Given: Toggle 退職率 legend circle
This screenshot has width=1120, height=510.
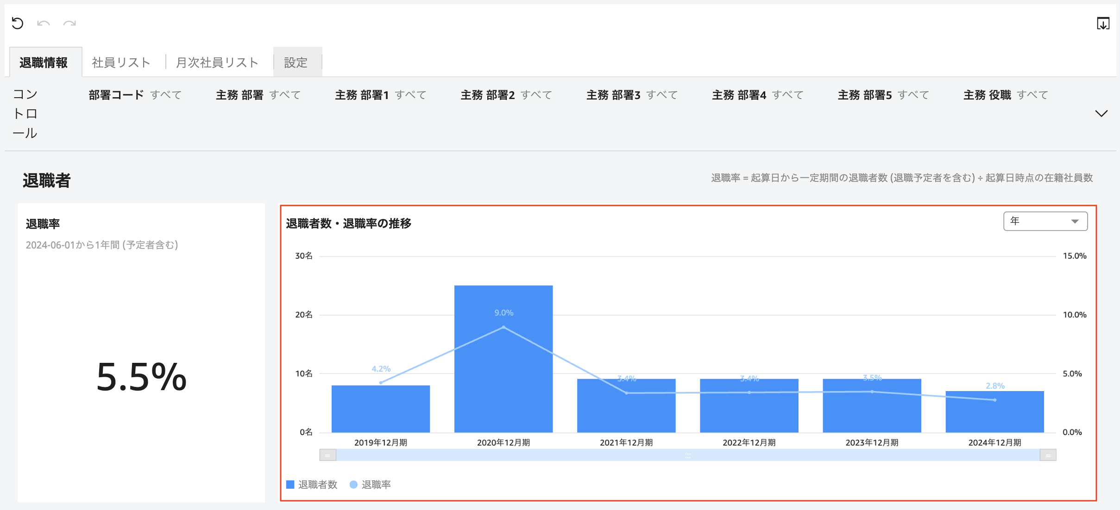Looking at the screenshot, I should click(353, 485).
